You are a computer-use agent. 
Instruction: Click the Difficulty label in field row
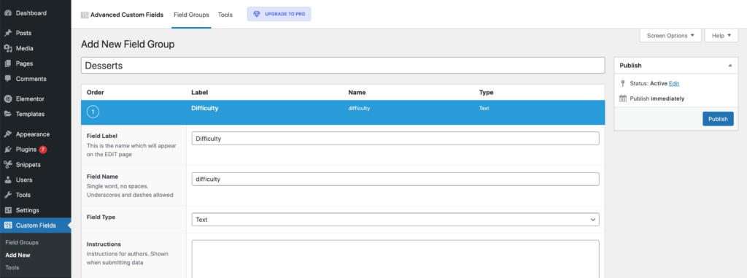[x=205, y=108]
